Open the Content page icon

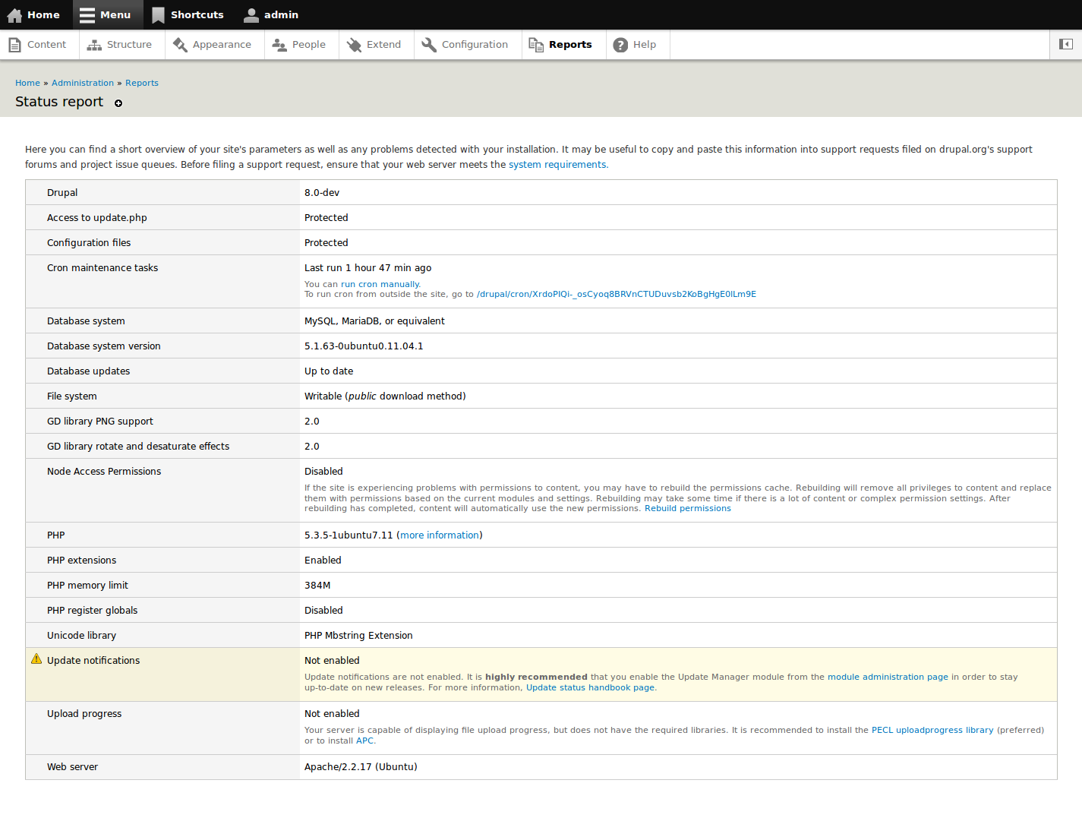14,45
